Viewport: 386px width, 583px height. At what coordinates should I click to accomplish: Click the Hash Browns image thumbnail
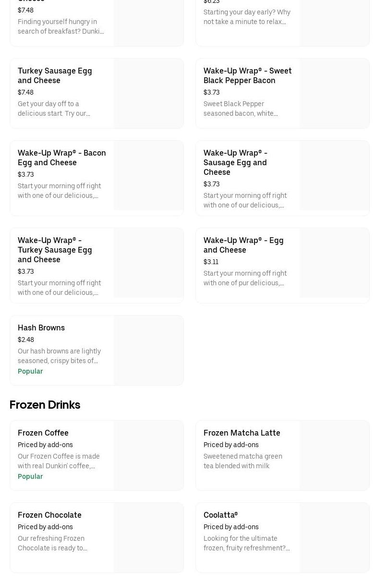(x=148, y=350)
